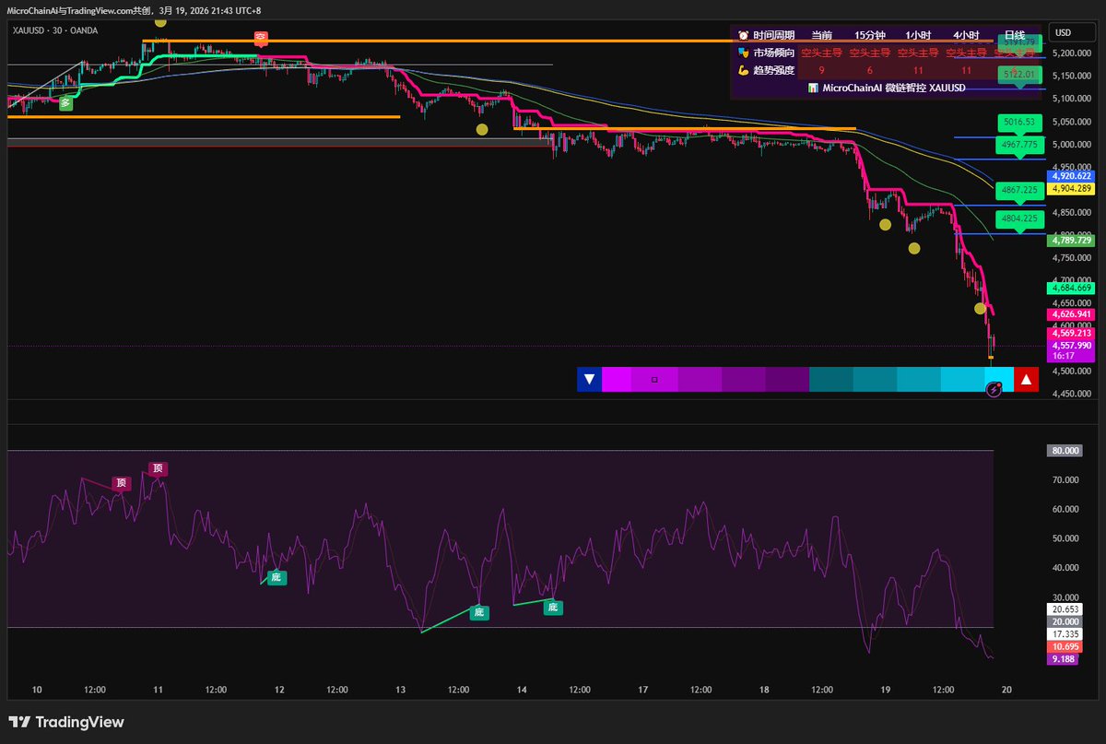Select the brightest magenta segment next to blue arrow
Image resolution: width=1106 pixels, height=744 pixels.
click(617, 379)
